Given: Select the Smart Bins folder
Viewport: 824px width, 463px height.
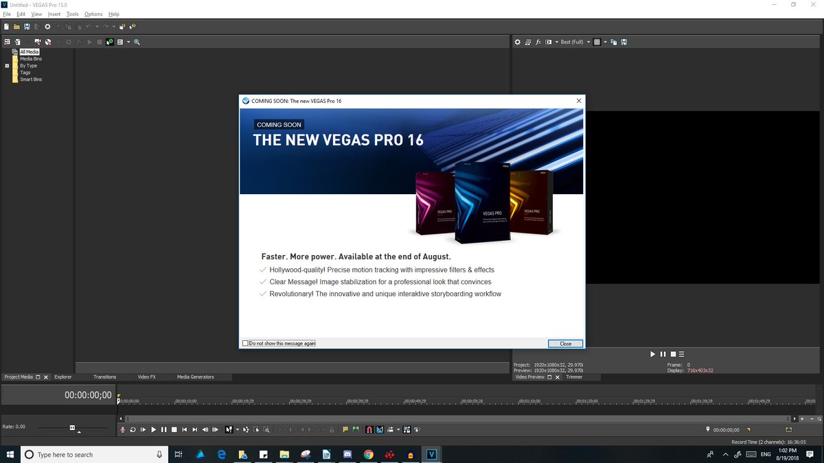Looking at the screenshot, I should click(x=31, y=80).
